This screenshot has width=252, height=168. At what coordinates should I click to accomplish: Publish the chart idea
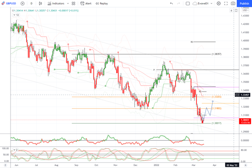(x=244, y=3)
